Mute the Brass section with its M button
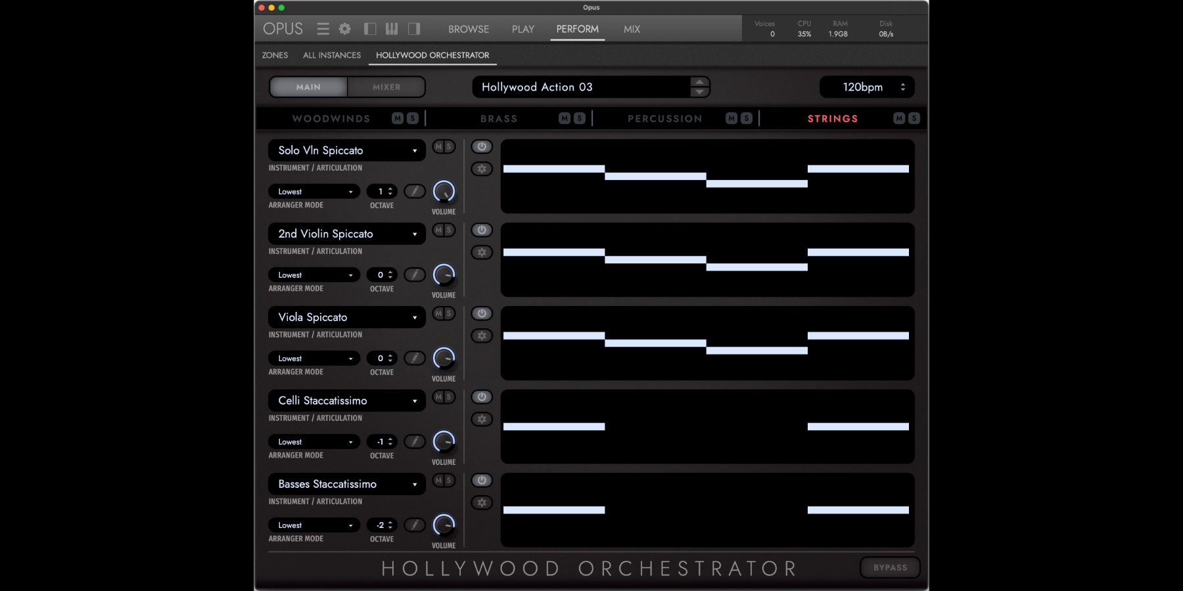This screenshot has height=591, width=1183. [x=563, y=118]
